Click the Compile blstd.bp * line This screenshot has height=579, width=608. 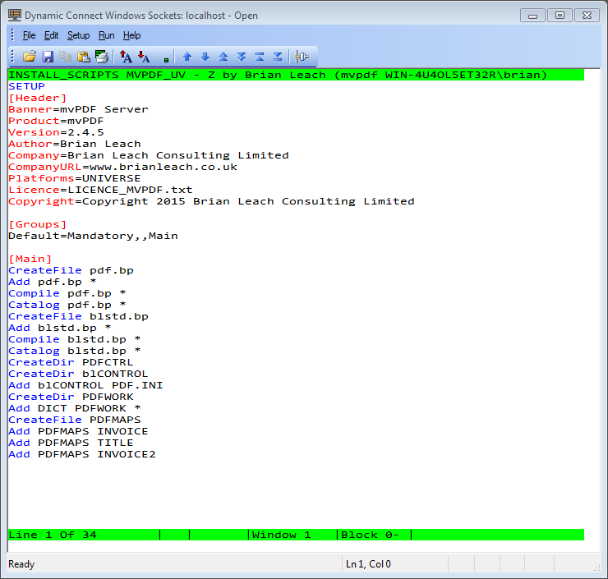point(75,339)
